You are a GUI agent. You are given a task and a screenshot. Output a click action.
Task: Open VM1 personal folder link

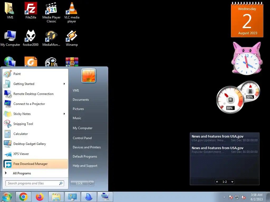click(x=76, y=90)
